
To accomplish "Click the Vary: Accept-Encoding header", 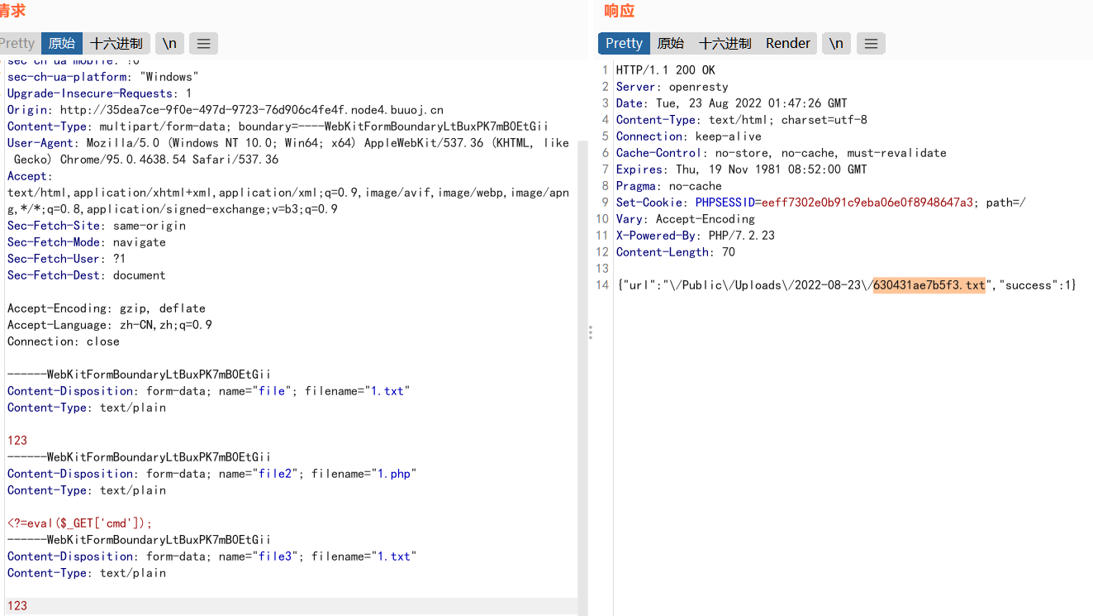I will (x=686, y=219).
